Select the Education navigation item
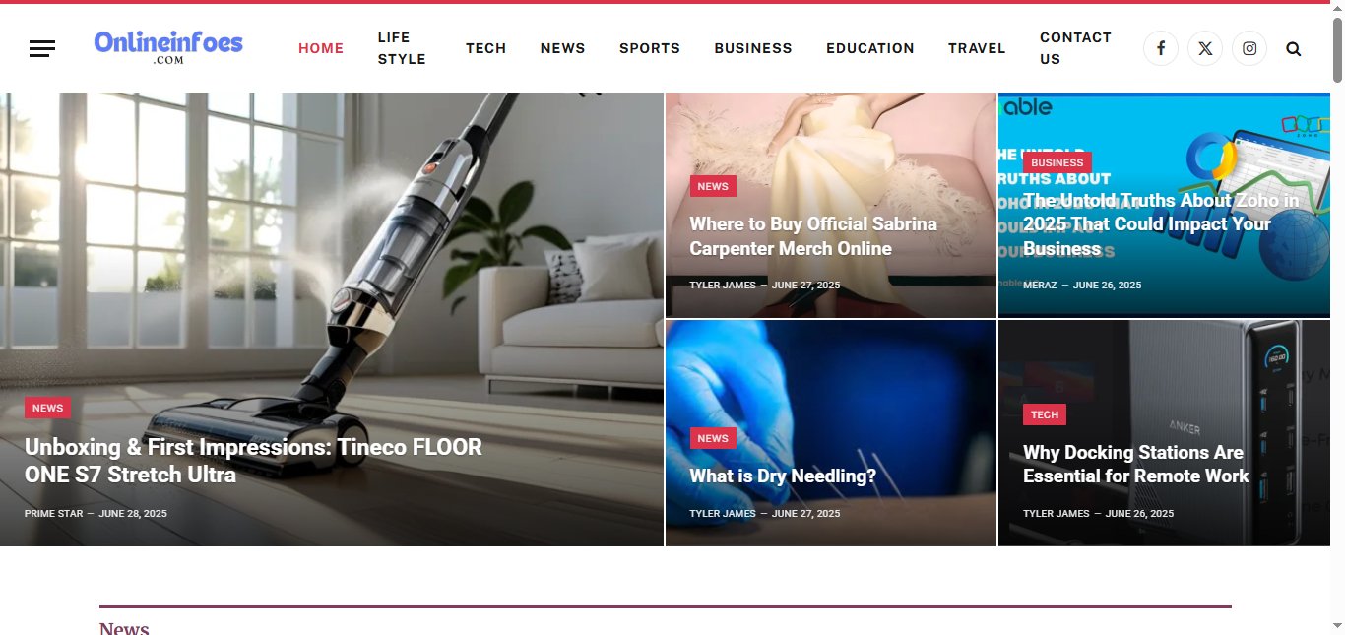The width and height of the screenshot is (1345, 635). coord(870,48)
